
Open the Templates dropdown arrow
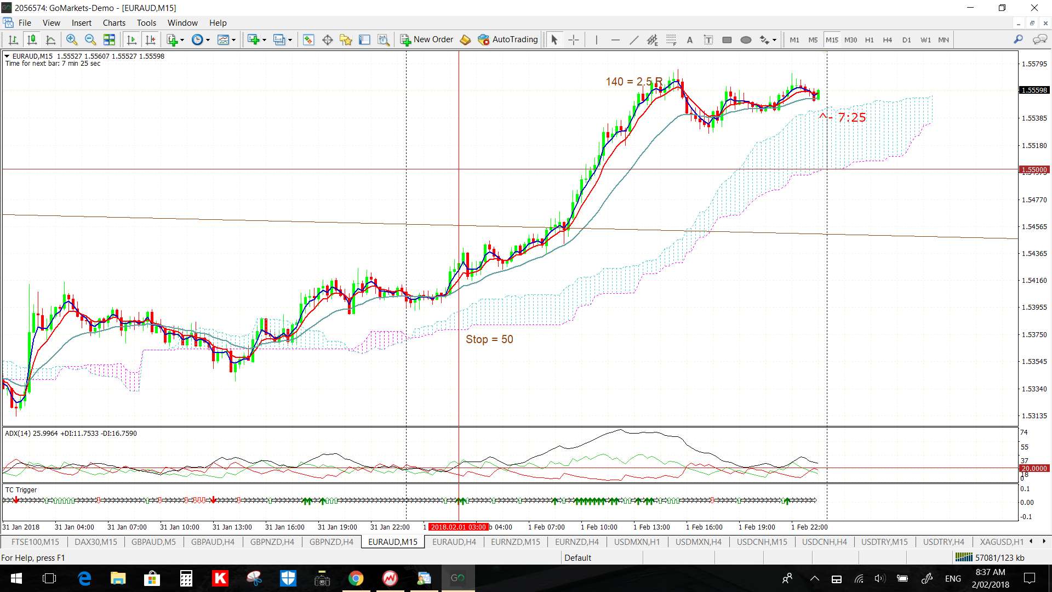click(x=233, y=40)
